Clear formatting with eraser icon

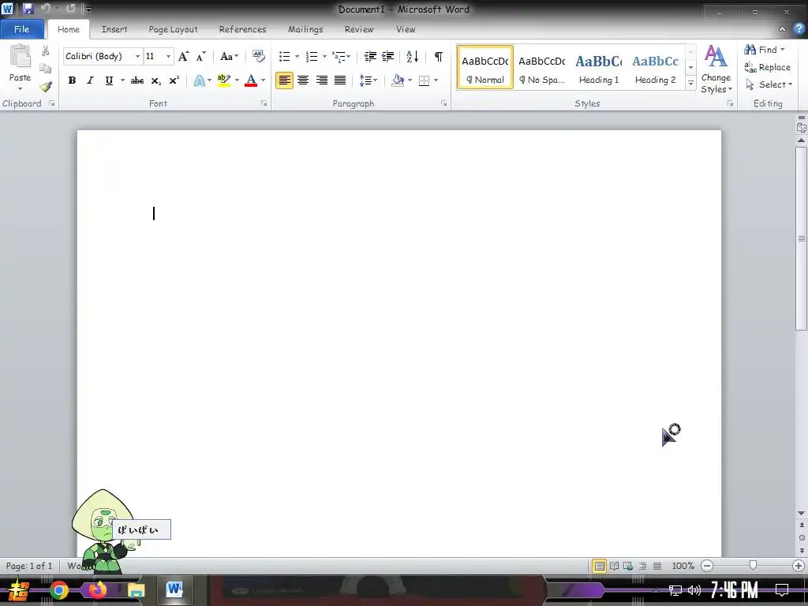point(258,56)
